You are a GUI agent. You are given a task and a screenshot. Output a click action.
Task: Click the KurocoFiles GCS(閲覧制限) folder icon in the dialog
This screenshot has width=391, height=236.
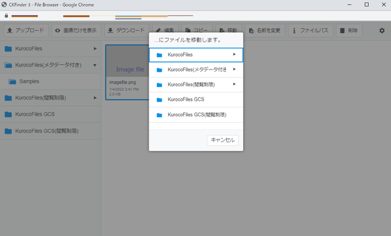(x=160, y=115)
